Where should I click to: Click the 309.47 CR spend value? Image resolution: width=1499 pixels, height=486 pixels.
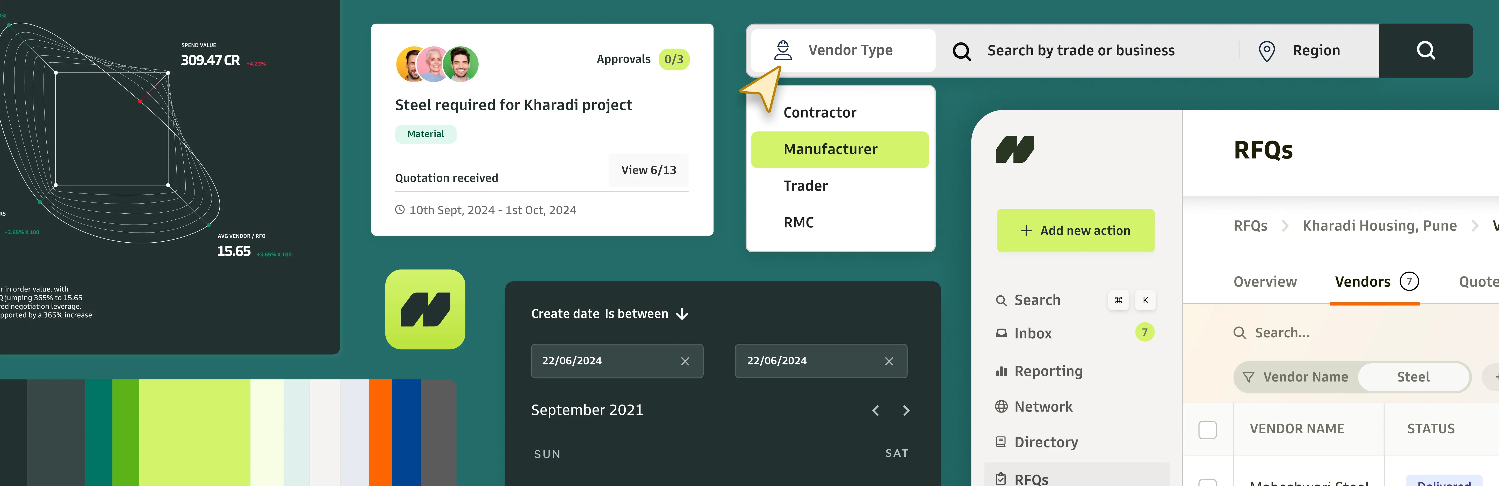210,61
